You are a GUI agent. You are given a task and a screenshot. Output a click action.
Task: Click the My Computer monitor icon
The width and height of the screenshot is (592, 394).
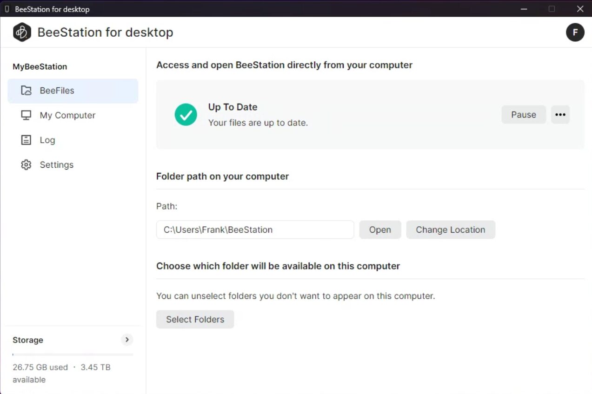click(x=27, y=115)
